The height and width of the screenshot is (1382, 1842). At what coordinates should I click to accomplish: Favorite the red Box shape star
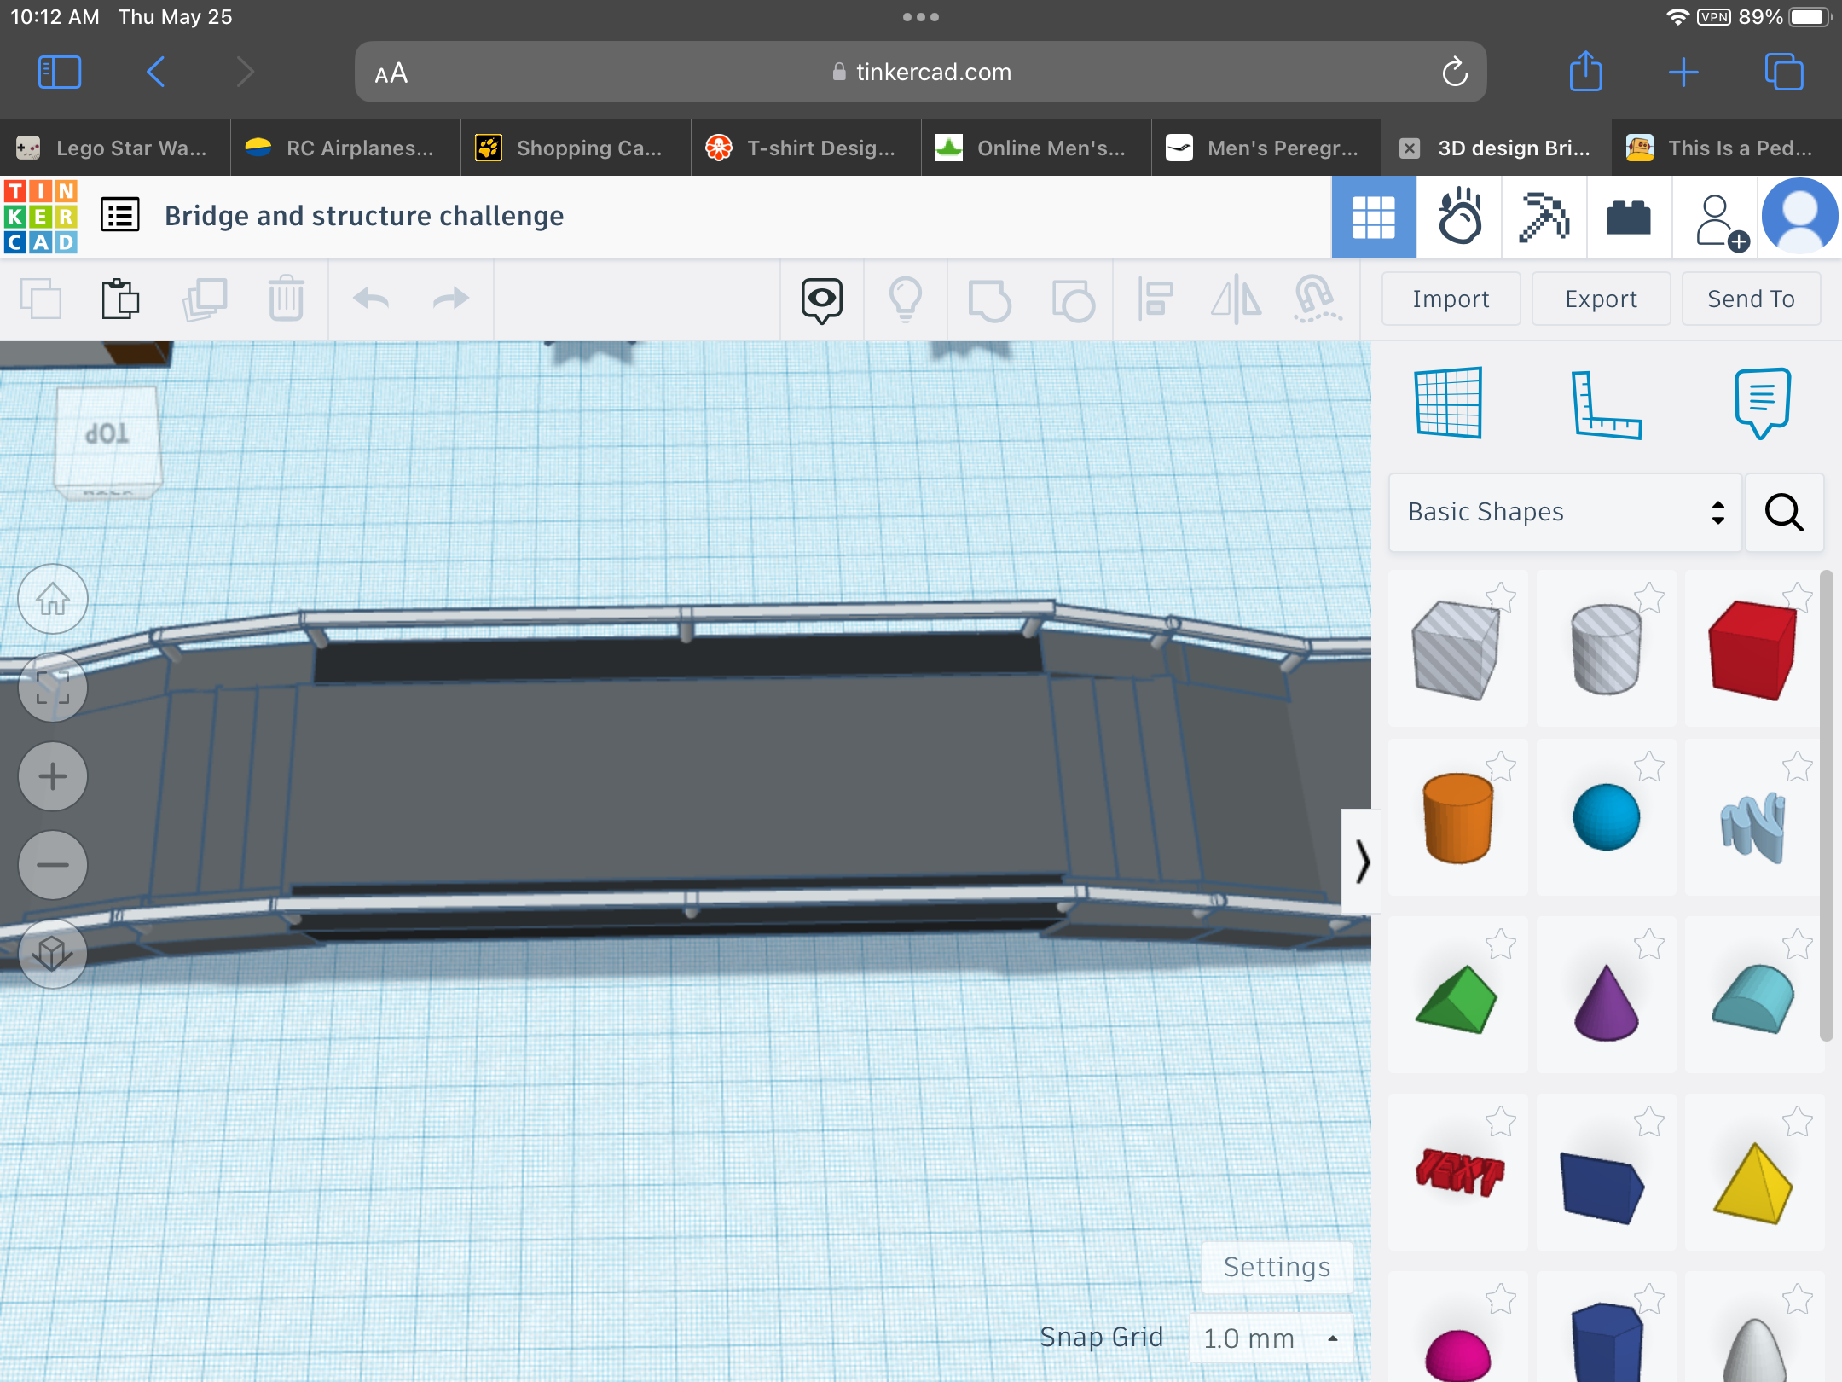coord(1797,596)
